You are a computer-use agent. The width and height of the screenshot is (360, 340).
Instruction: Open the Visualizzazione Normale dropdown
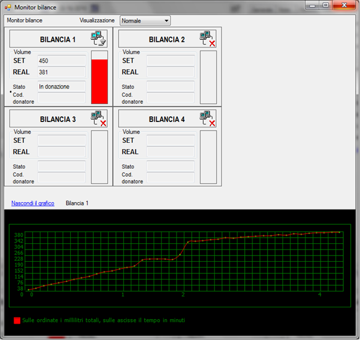click(145, 21)
